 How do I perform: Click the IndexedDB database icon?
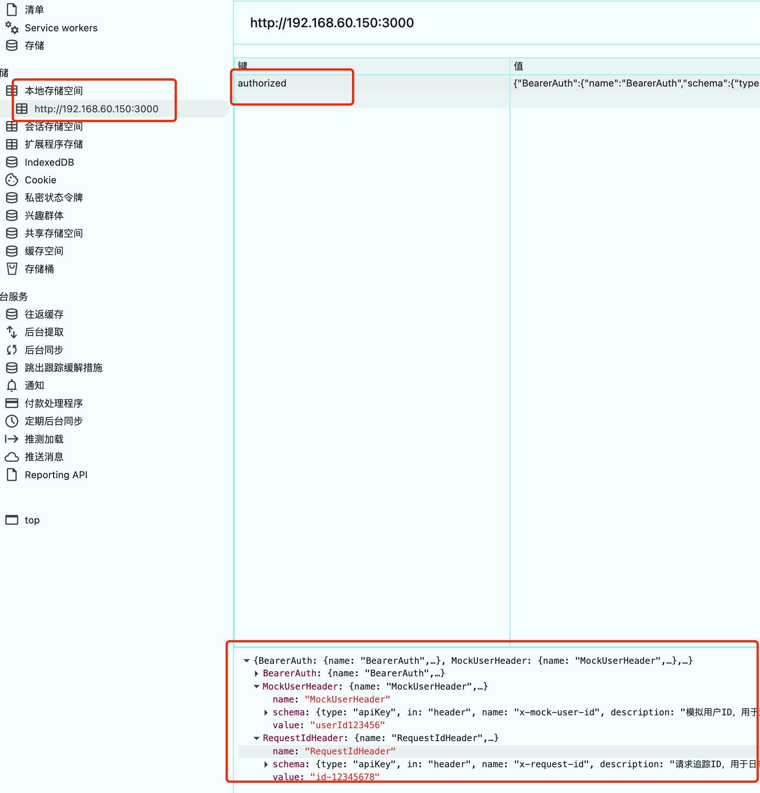click(x=12, y=162)
